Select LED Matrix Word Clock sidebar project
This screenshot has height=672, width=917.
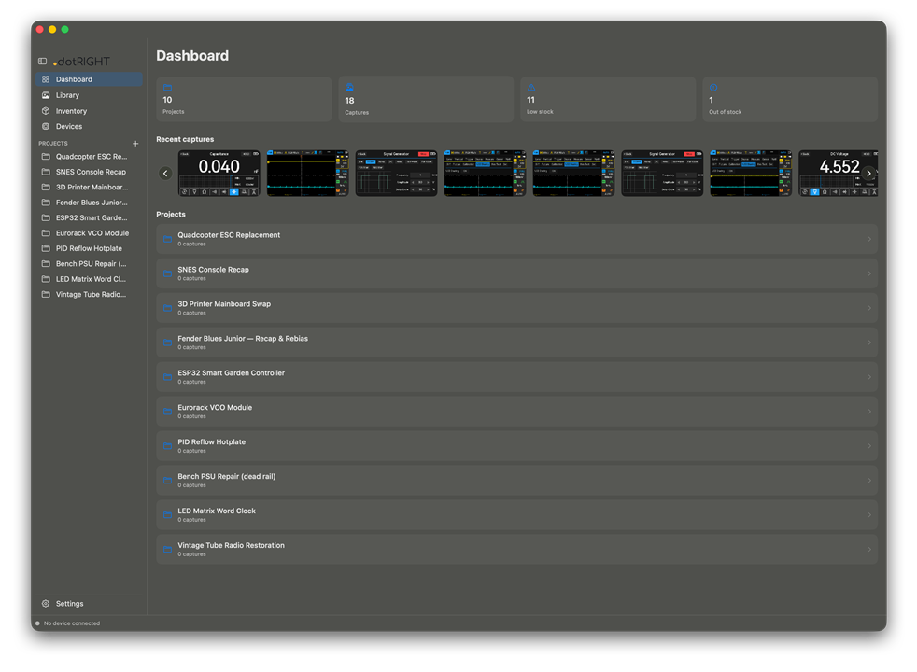pyautogui.click(x=89, y=279)
